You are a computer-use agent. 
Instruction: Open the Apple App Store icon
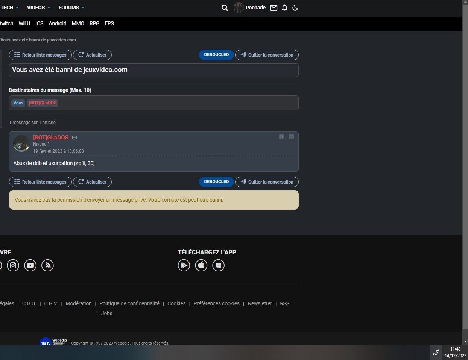click(201, 265)
